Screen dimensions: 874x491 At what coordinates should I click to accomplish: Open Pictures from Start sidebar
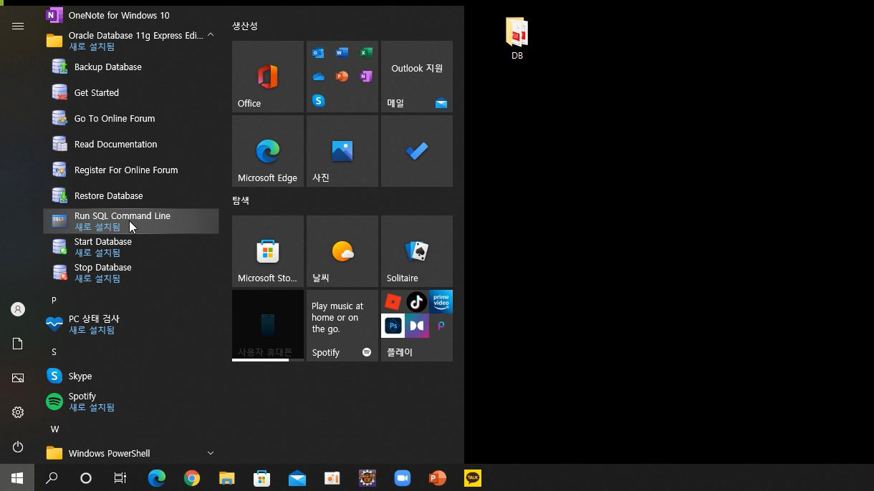[x=18, y=378]
